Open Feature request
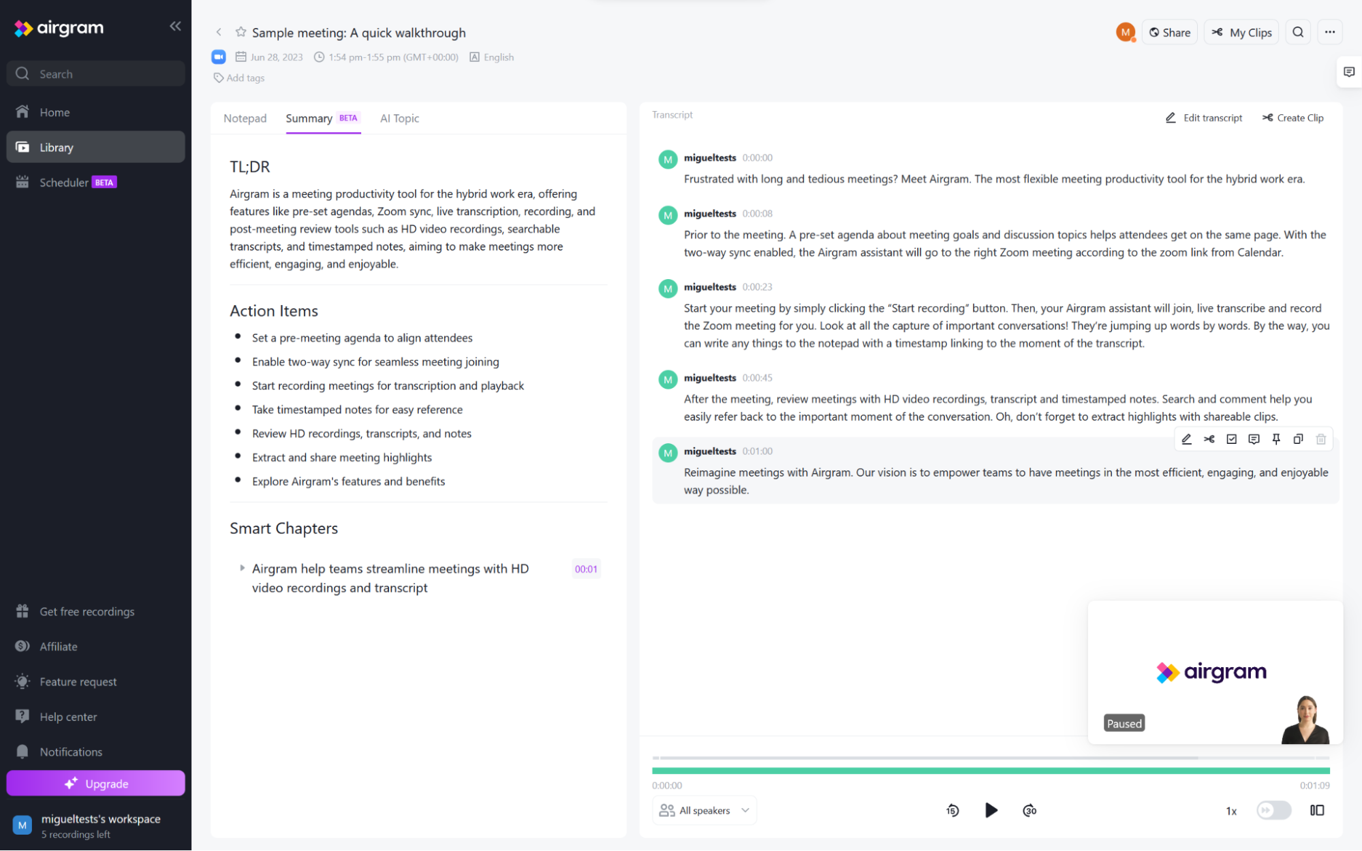The height and width of the screenshot is (851, 1362). 95,681
